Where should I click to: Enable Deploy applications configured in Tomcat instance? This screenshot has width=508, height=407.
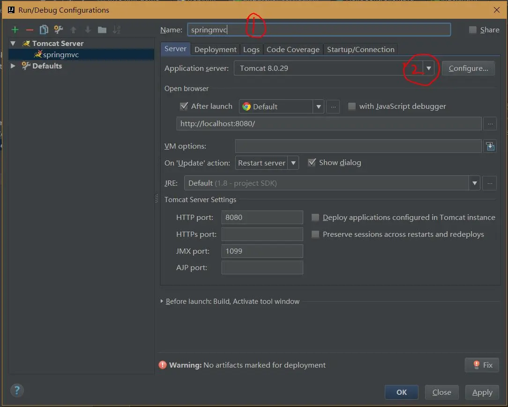pyautogui.click(x=315, y=218)
